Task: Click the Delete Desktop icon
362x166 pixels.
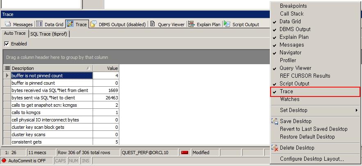Action: (x=275, y=148)
